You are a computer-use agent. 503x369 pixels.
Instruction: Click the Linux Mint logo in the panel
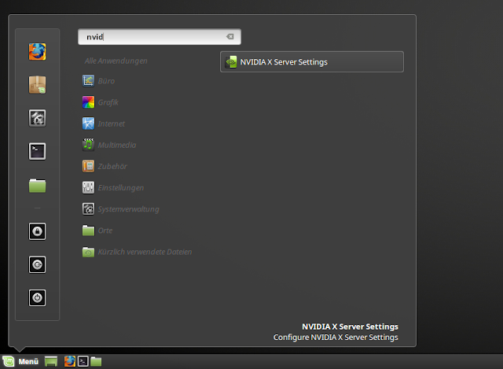(x=9, y=362)
